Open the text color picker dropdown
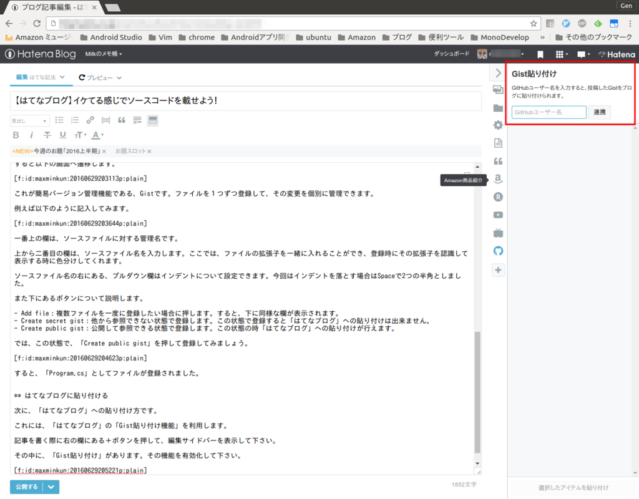This screenshot has width=639, height=499. [x=97, y=135]
